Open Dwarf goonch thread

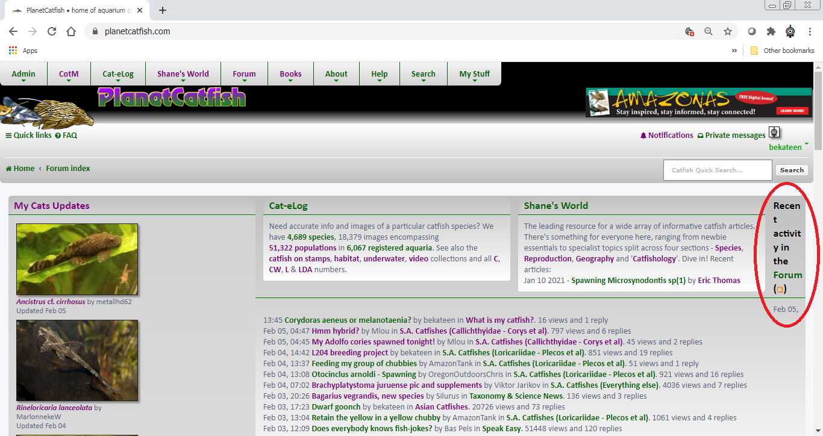click(x=337, y=407)
